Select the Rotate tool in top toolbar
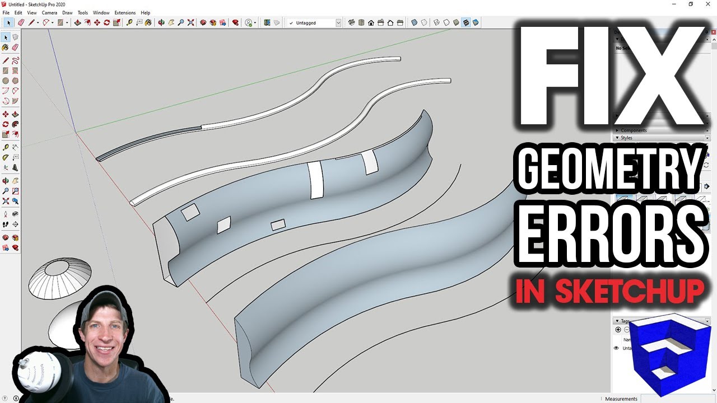 pyautogui.click(x=106, y=22)
